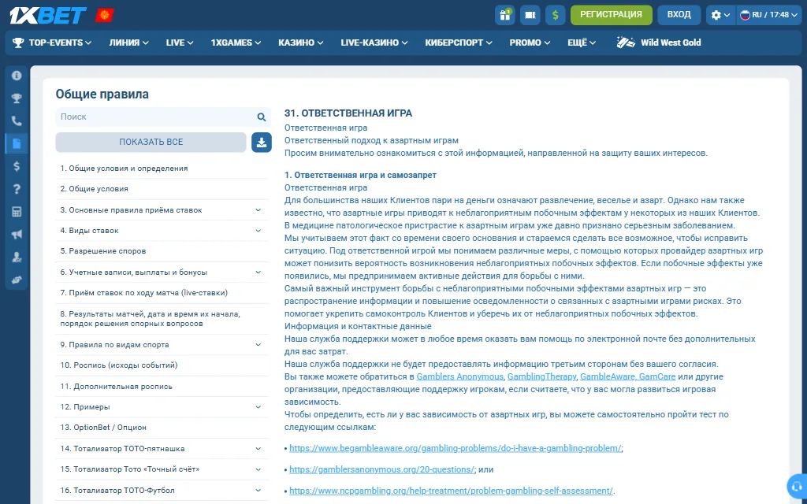
Task: Select rule 10. Роспись (исходы событий)
Action: click(162, 365)
